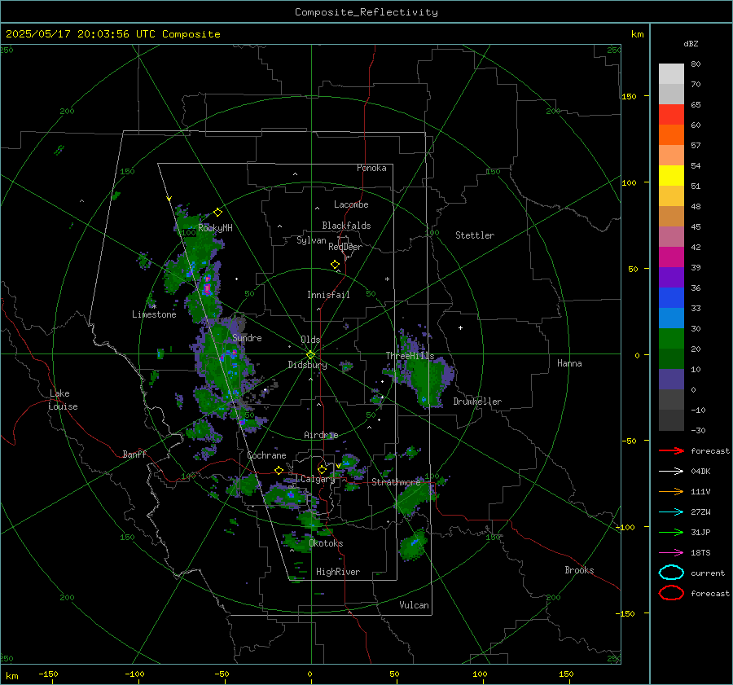The width and height of the screenshot is (733, 685).
Task: Click the 2025/05/17 20:03:56 UTC timestamp
Action: point(113,34)
